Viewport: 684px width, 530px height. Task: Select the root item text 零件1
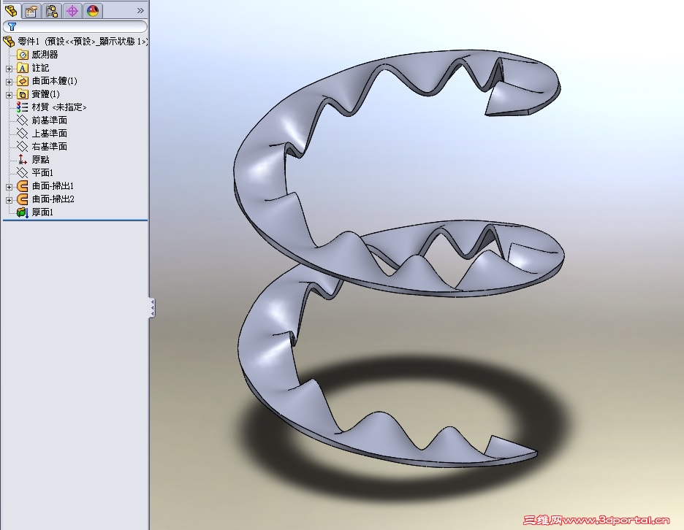click(x=28, y=42)
